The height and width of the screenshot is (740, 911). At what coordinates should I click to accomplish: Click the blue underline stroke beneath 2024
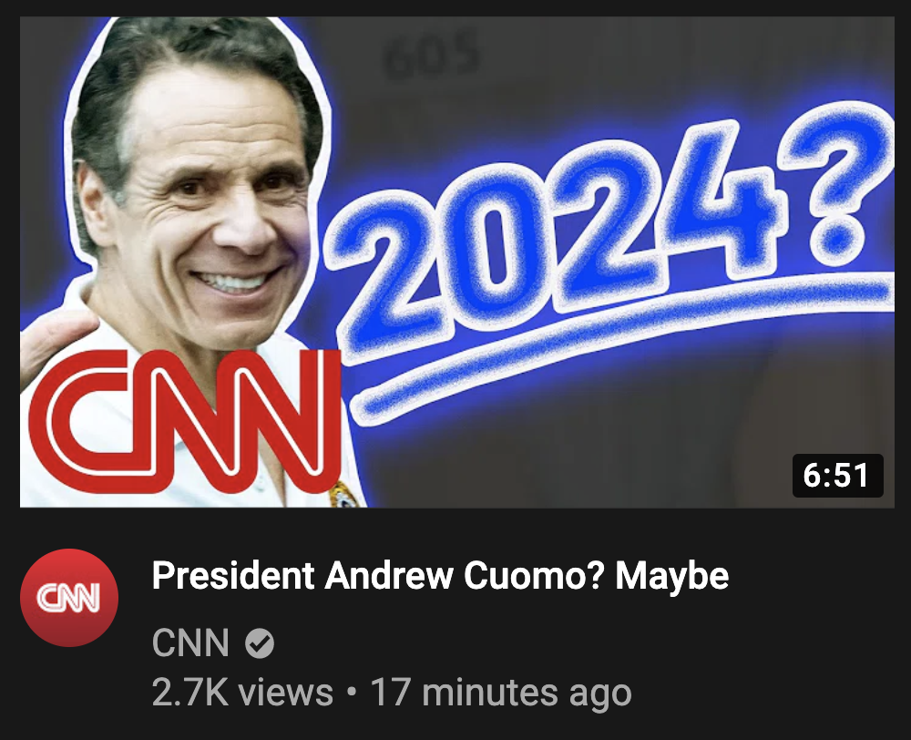tap(621, 343)
